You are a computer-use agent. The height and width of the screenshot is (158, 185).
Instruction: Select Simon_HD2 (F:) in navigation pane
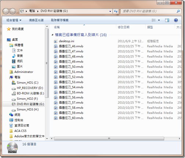(x=27, y=99)
